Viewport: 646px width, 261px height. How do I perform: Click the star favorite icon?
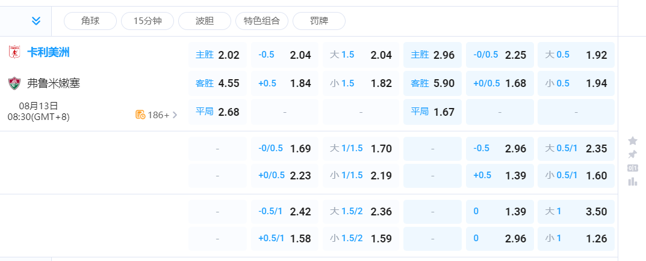[633, 141]
